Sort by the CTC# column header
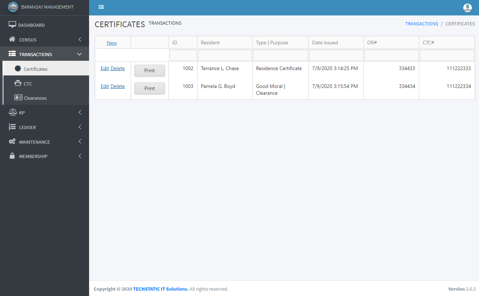 (447, 43)
